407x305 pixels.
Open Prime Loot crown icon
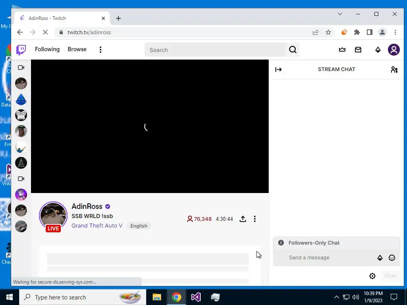click(x=342, y=50)
